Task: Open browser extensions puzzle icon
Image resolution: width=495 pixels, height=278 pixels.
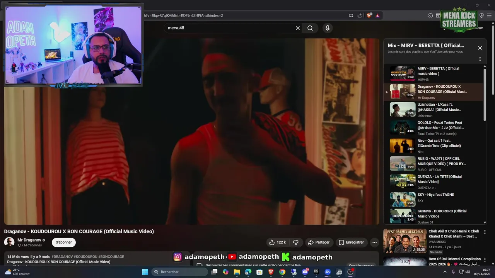Action: (430, 15)
